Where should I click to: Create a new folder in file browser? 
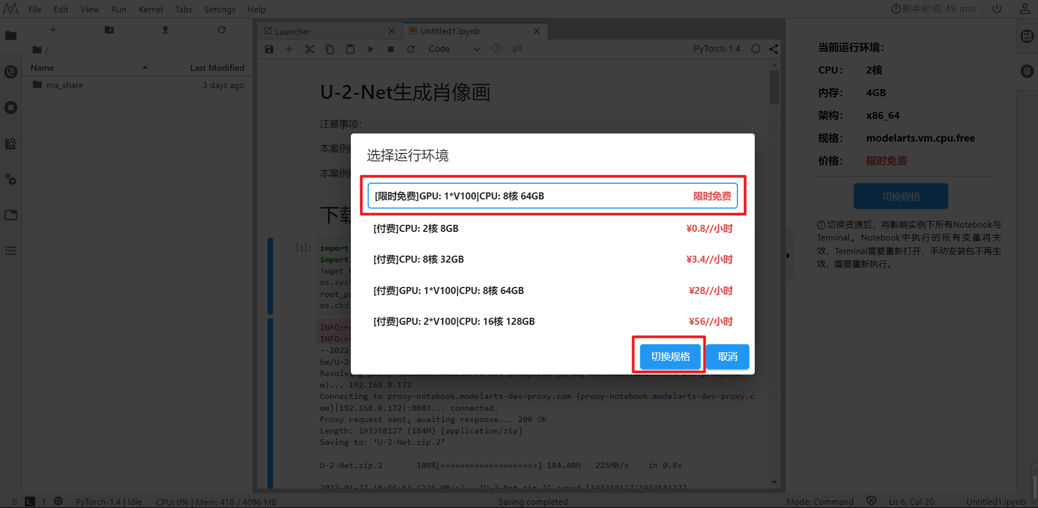(109, 30)
